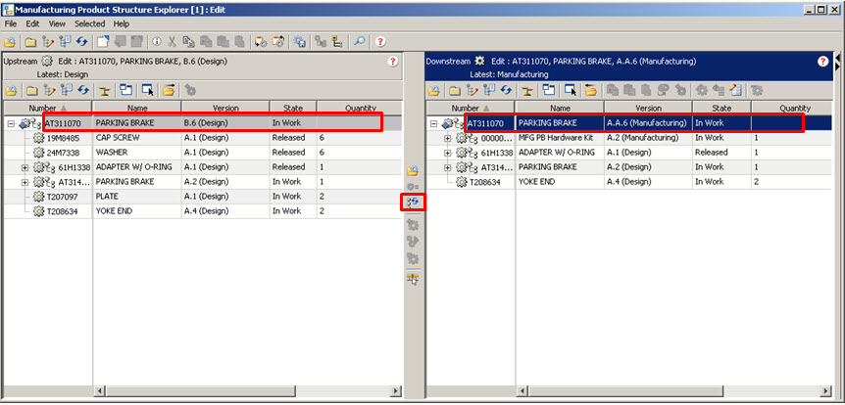Click the refresh icon in the Downstream pane toolbar
This screenshot has height=405, width=845.
(x=506, y=90)
